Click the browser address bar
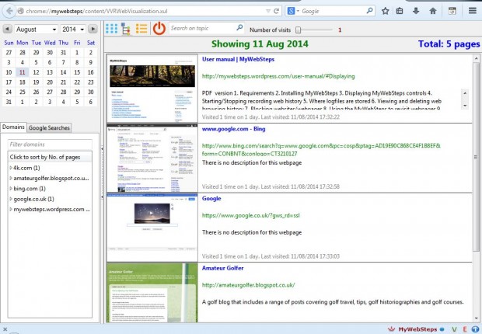This screenshot has height=334, width=482. (x=145, y=11)
